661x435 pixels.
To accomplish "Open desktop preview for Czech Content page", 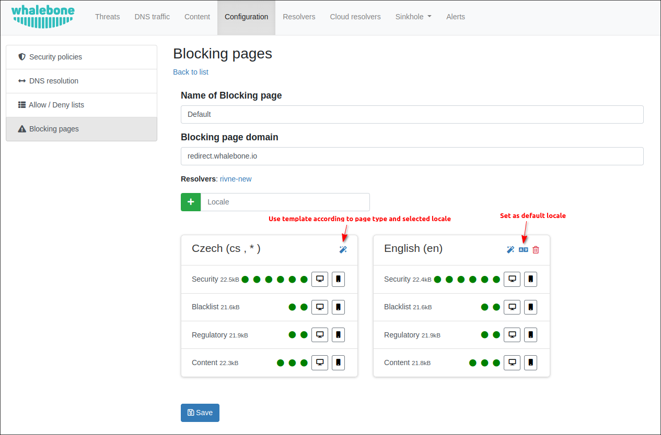I will (x=320, y=362).
